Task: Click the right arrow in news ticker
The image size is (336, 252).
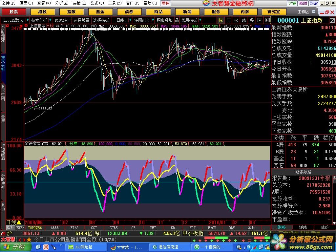Action: pos(24,240)
